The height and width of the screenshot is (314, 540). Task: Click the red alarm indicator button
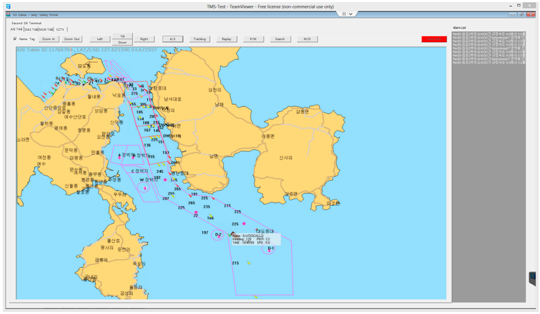click(x=434, y=39)
